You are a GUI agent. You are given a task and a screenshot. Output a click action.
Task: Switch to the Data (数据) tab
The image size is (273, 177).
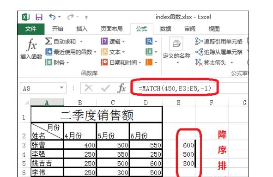click(x=165, y=29)
